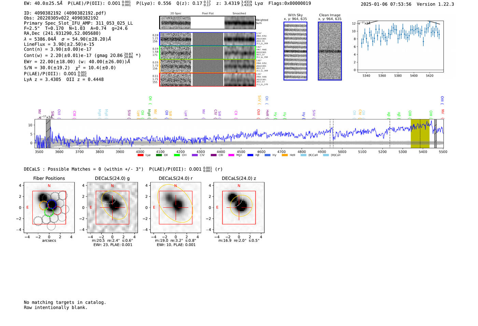Click the orange-bordered fiber 2D spectrum row
The height and width of the screenshot is (326, 478).
click(207, 66)
